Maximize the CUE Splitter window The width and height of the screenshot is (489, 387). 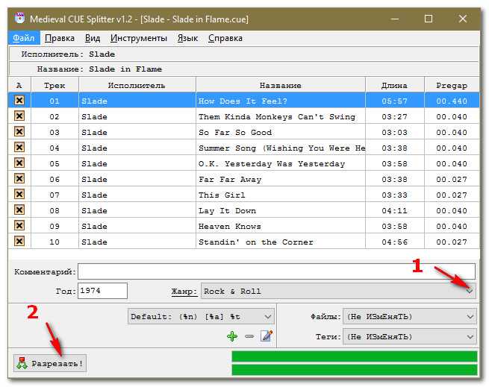click(x=429, y=19)
